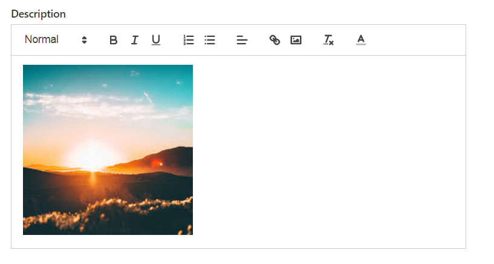The image size is (494, 264).
Task: Select the inserted sunset photo
Action: point(108,150)
